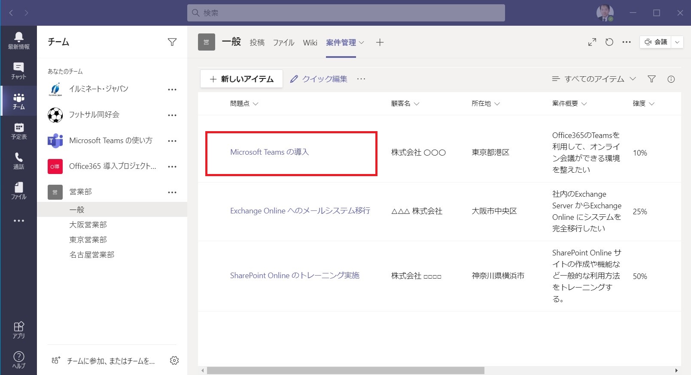This screenshot has width=691, height=375.
Task: Go back with the back arrow
Action: tap(11, 13)
